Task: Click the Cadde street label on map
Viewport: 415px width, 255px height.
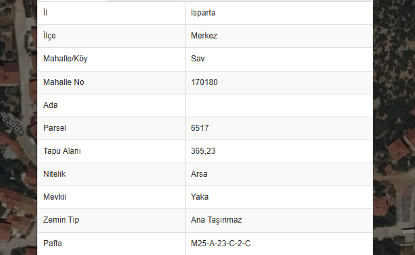Action: click(13, 125)
